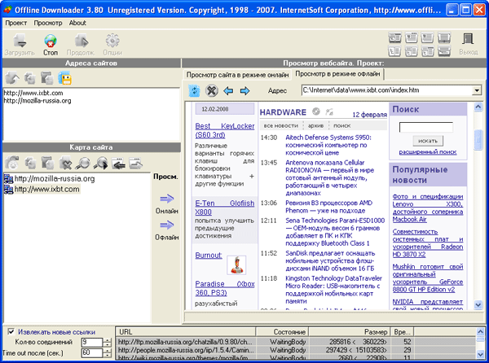
Task: Click the crossed-out icon in Карта сайта toolbar
Action: pyautogui.click(x=65, y=163)
